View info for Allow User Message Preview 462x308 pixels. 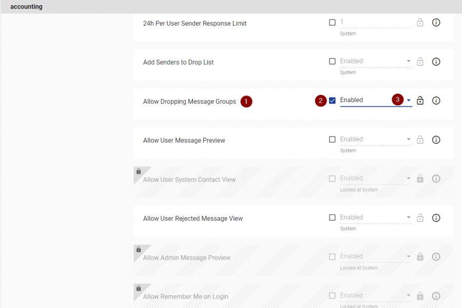point(436,140)
